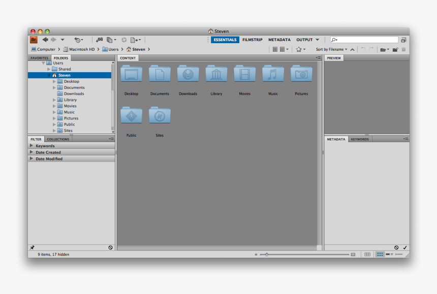Screen dimensions: 437x294
Task: Expand the Keywords filter section
Action: tap(31, 146)
